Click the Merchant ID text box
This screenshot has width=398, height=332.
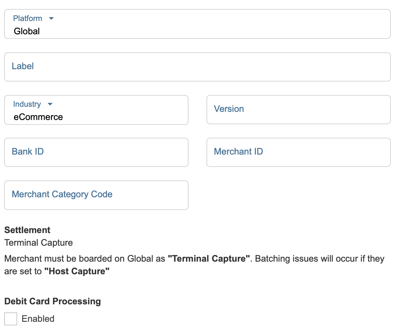[298, 152]
